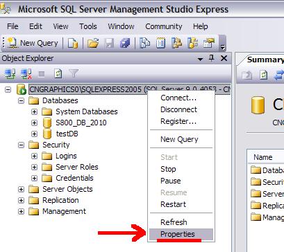Expand the Logins folder node
Screen dimensions: 284x252
pos(34,156)
